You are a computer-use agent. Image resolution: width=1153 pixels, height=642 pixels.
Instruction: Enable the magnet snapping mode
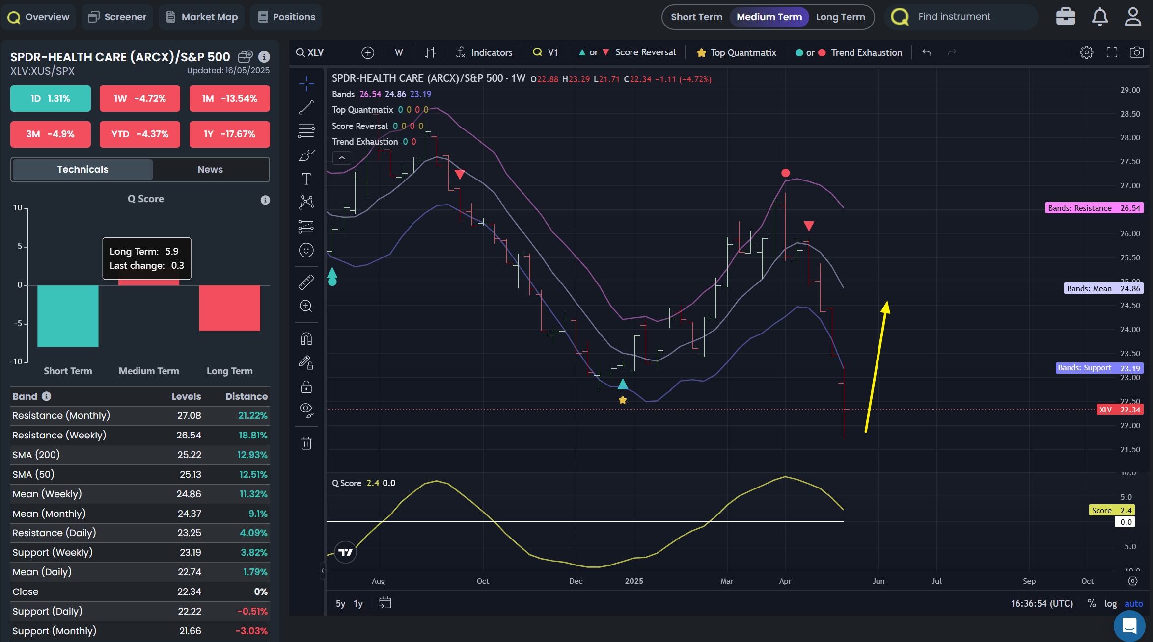[x=306, y=339]
